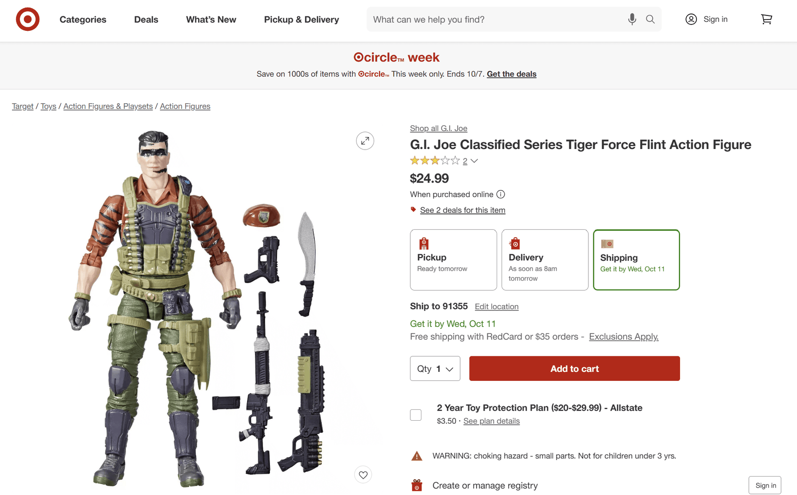
Task: Select the Deals menu item
Action: point(145,19)
